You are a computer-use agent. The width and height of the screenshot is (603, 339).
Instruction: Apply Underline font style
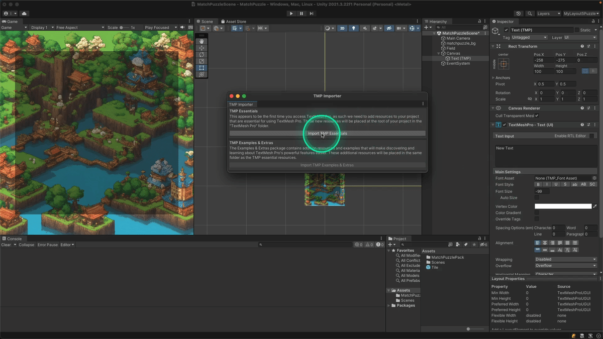[556, 185]
